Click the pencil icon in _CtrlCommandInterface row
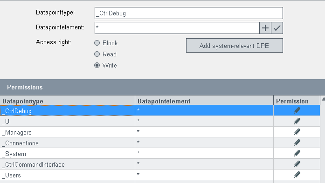 (297, 164)
